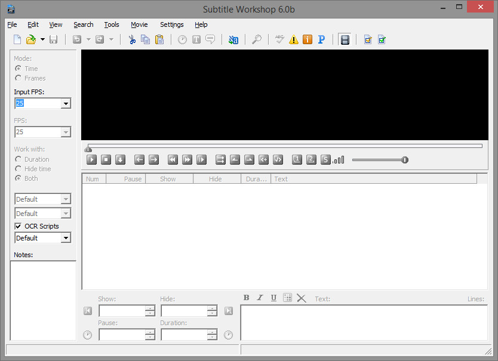Click the set show time button
498x361 pixels.
click(x=235, y=160)
